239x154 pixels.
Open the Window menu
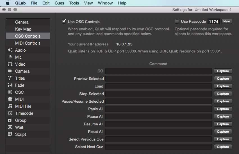105,3
